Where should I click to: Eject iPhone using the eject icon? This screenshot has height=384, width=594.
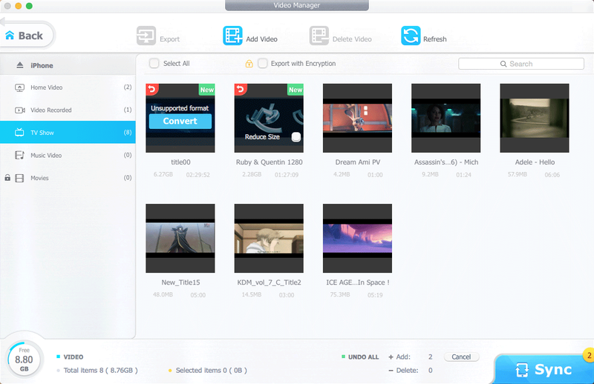click(20, 65)
